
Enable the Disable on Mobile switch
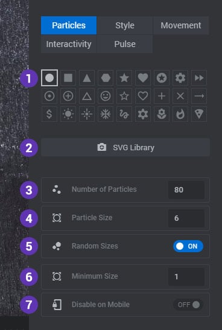click(188, 305)
